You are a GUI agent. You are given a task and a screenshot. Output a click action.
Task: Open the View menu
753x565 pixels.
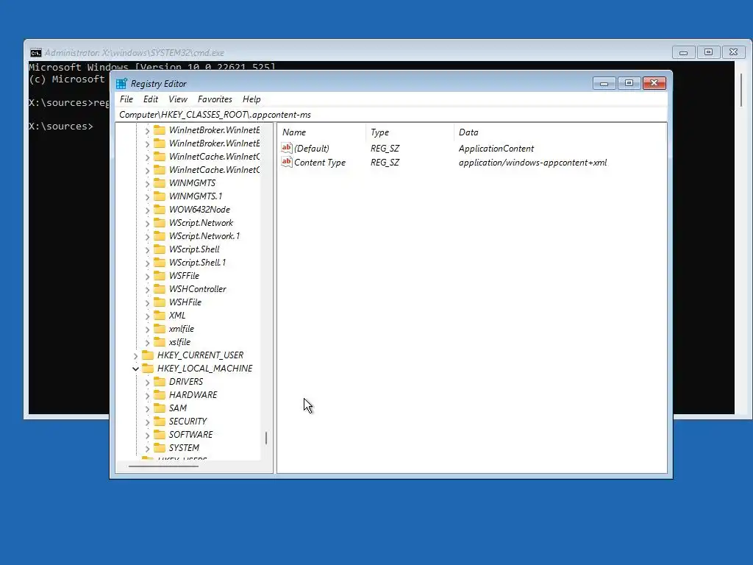[x=178, y=99]
